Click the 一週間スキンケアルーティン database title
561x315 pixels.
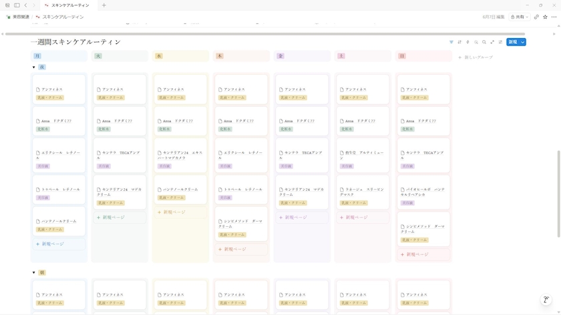pyautogui.click(x=76, y=42)
